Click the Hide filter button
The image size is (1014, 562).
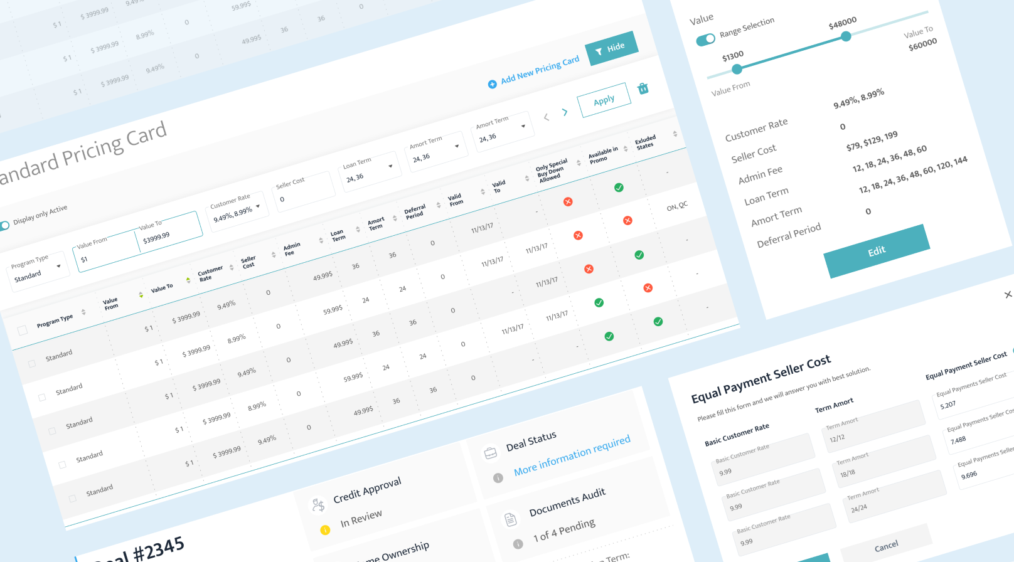click(x=611, y=48)
